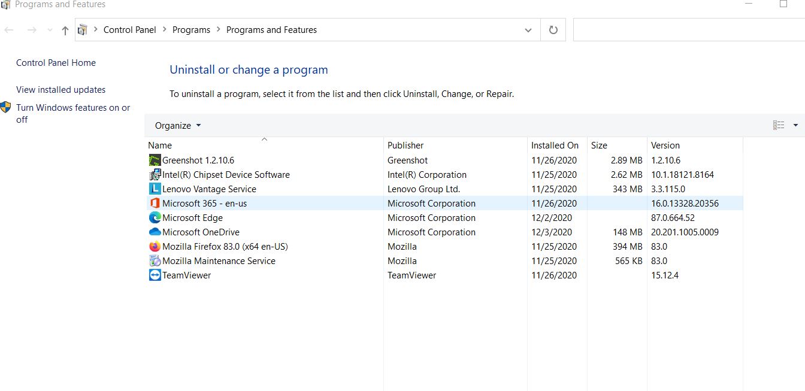Open Control Panel Home link

[x=56, y=63]
